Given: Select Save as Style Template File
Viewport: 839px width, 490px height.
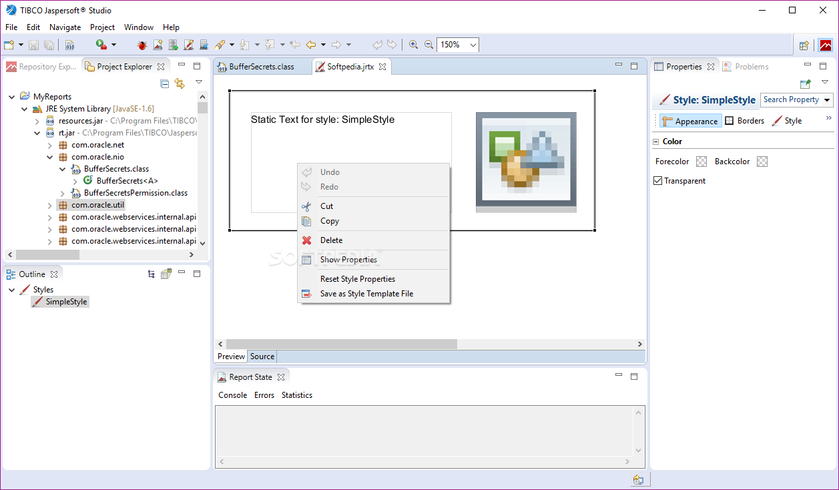Looking at the screenshot, I should tap(374, 294).
